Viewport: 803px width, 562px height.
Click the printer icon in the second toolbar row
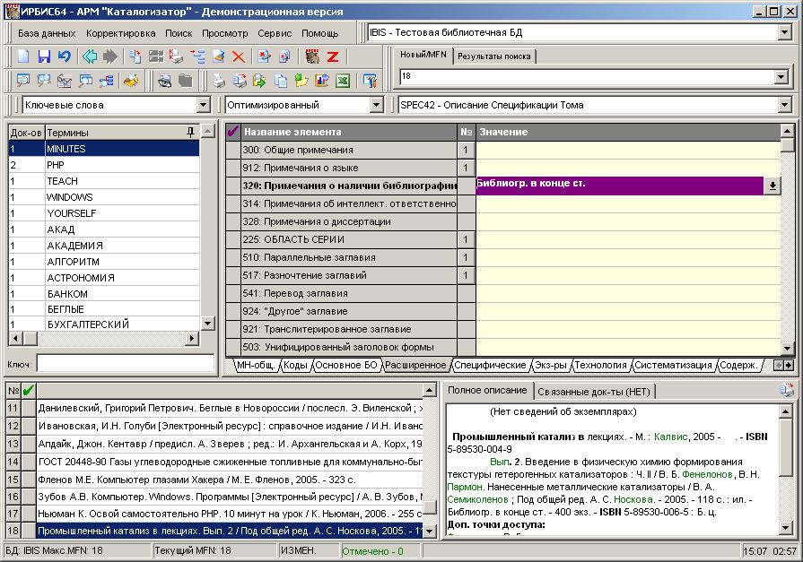219,81
